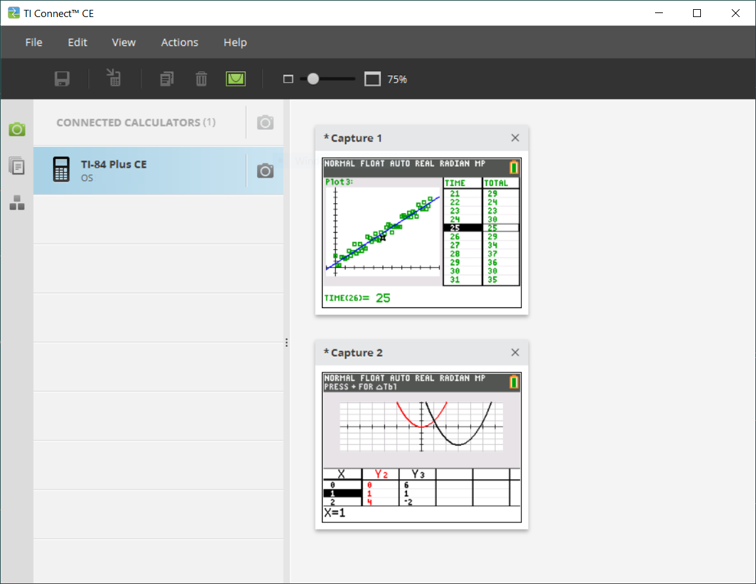The image size is (756, 584).
Task: Open the Actions menu
Action: pos(180,43)
